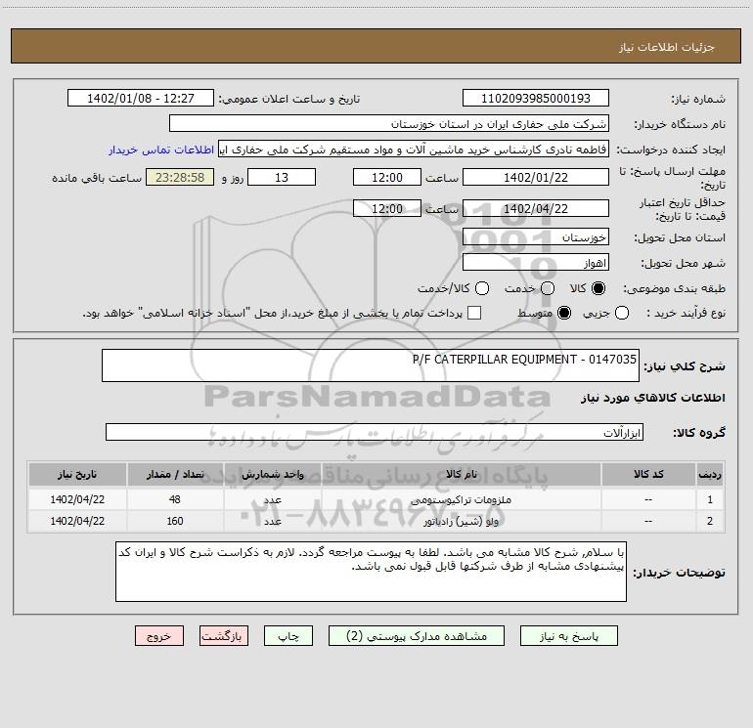This screenshot has width=753, height=728.
Task: Tick the اسناد خزانه اسلامی payment checkbox
Action: tap(474, 313)
